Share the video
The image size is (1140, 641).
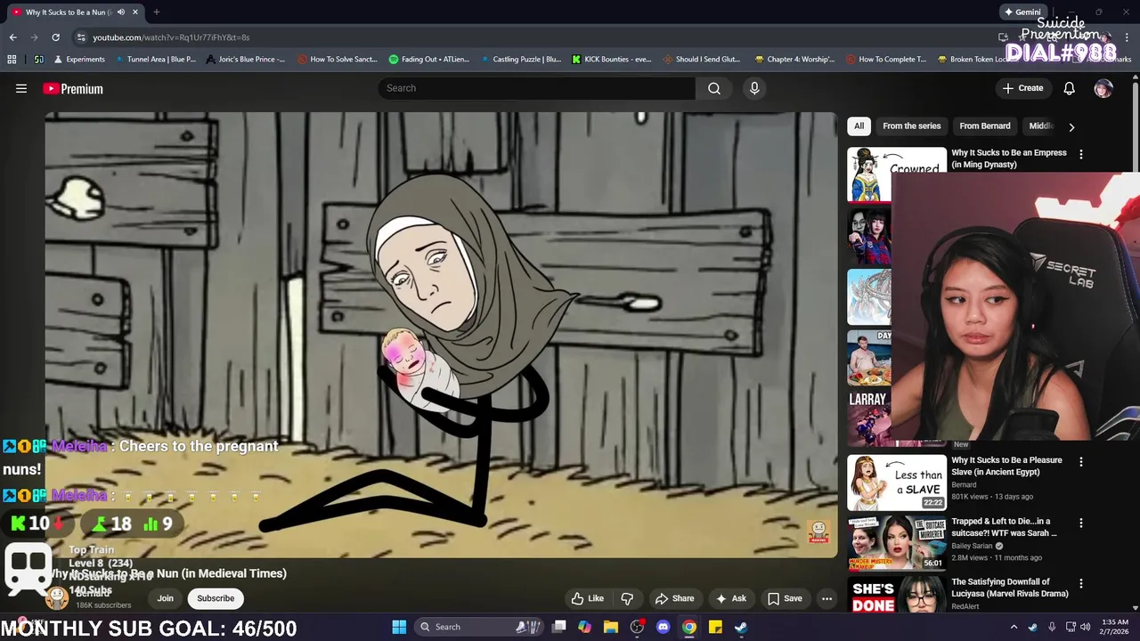point(674,598)
